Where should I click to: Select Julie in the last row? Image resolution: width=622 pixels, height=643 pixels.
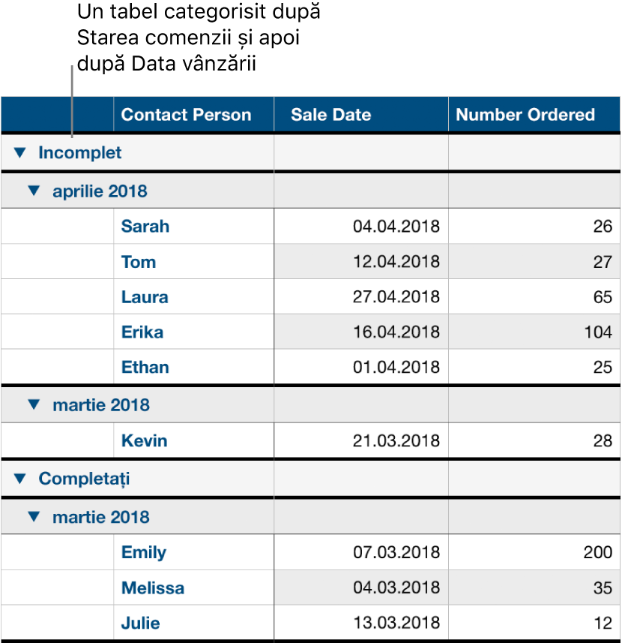coord(139,623)
